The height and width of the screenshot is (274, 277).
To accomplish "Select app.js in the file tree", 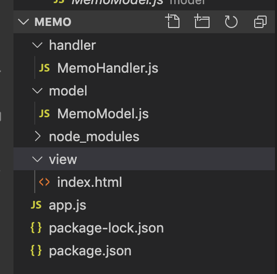I will point(67,205).
